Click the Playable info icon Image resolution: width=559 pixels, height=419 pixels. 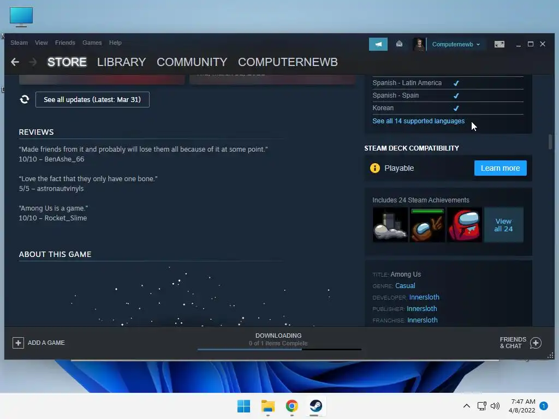[375, 168]
